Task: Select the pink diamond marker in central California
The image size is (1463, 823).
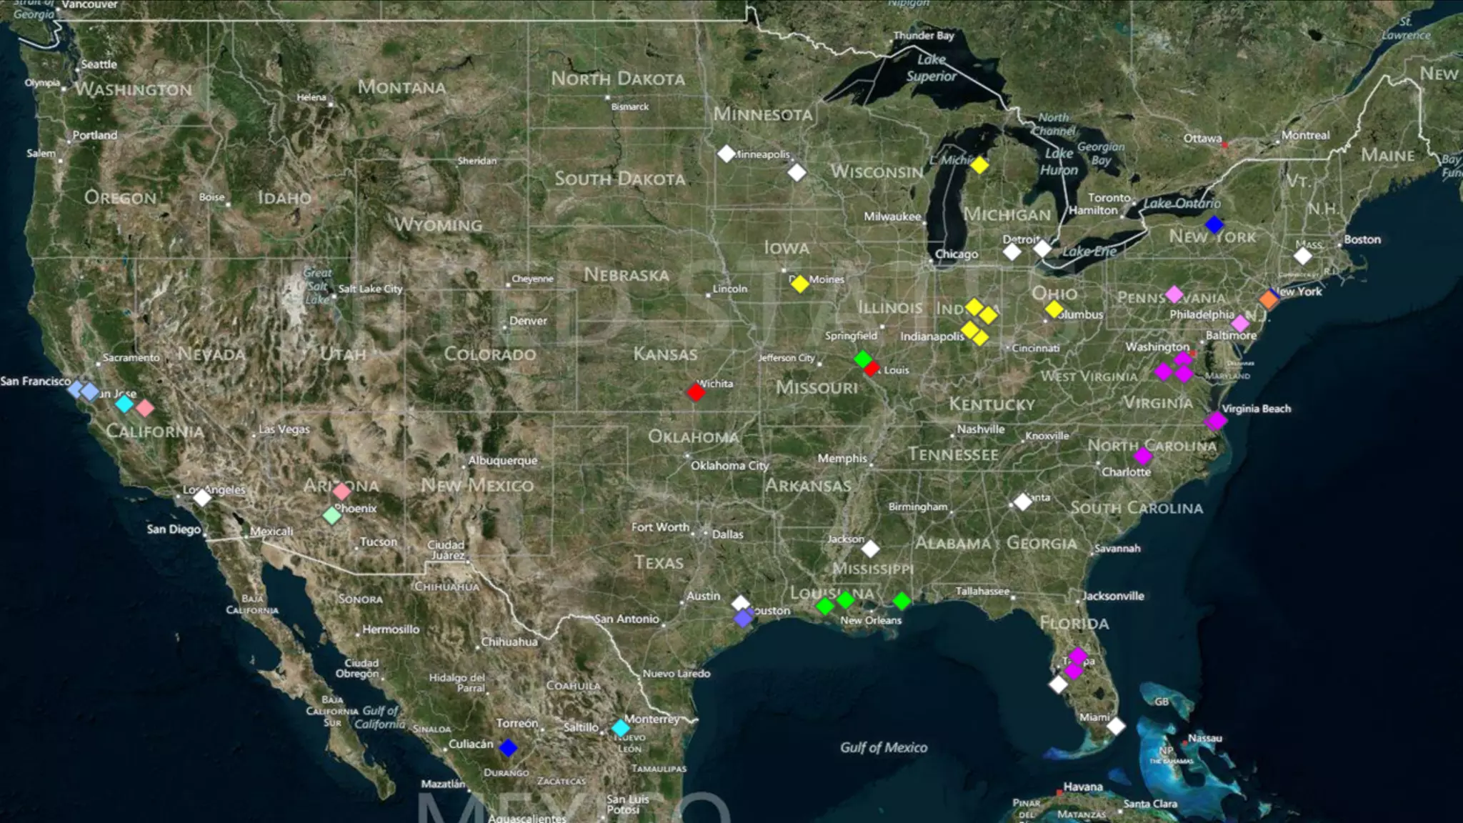Action: coord(145,409)
